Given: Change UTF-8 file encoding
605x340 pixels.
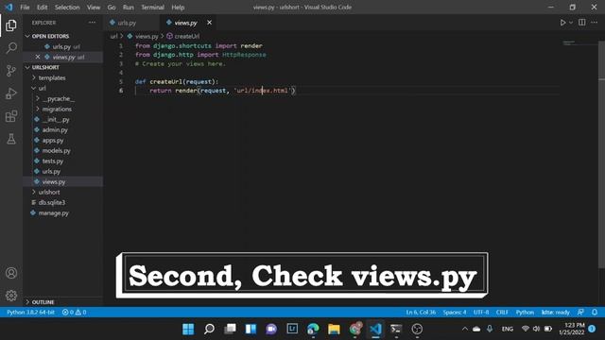Looking at the screenshot, I should point(481,313).
